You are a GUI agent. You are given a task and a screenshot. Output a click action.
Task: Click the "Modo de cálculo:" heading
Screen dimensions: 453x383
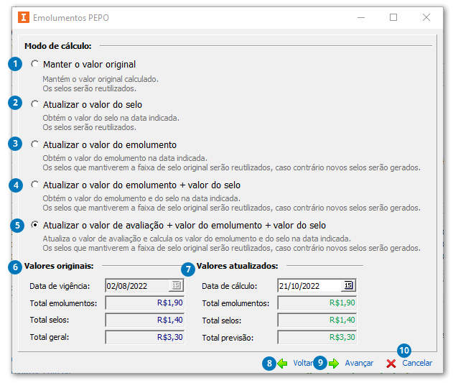point(57,46)
